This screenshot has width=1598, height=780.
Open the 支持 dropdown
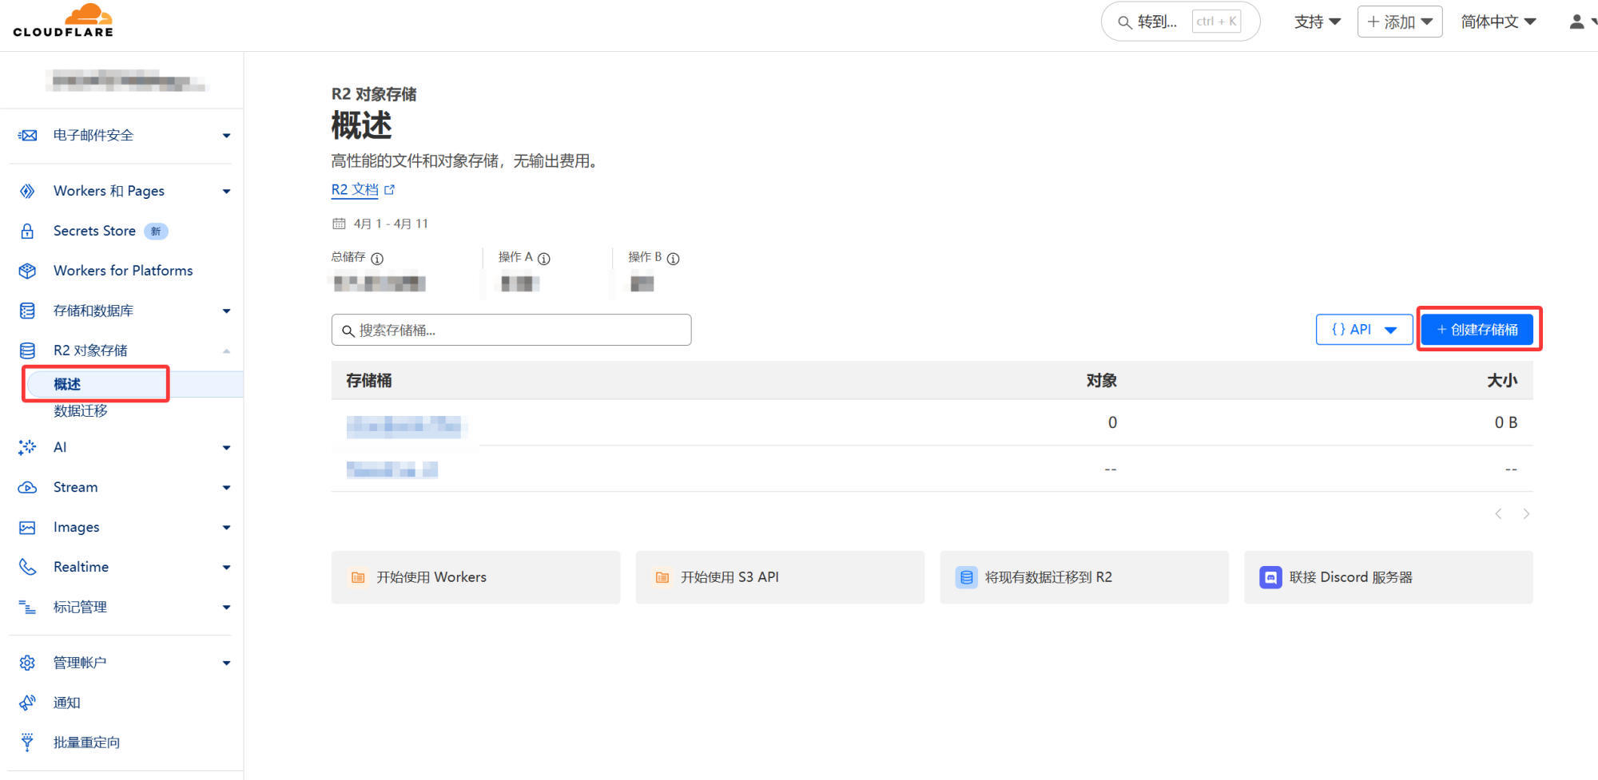1318,22
